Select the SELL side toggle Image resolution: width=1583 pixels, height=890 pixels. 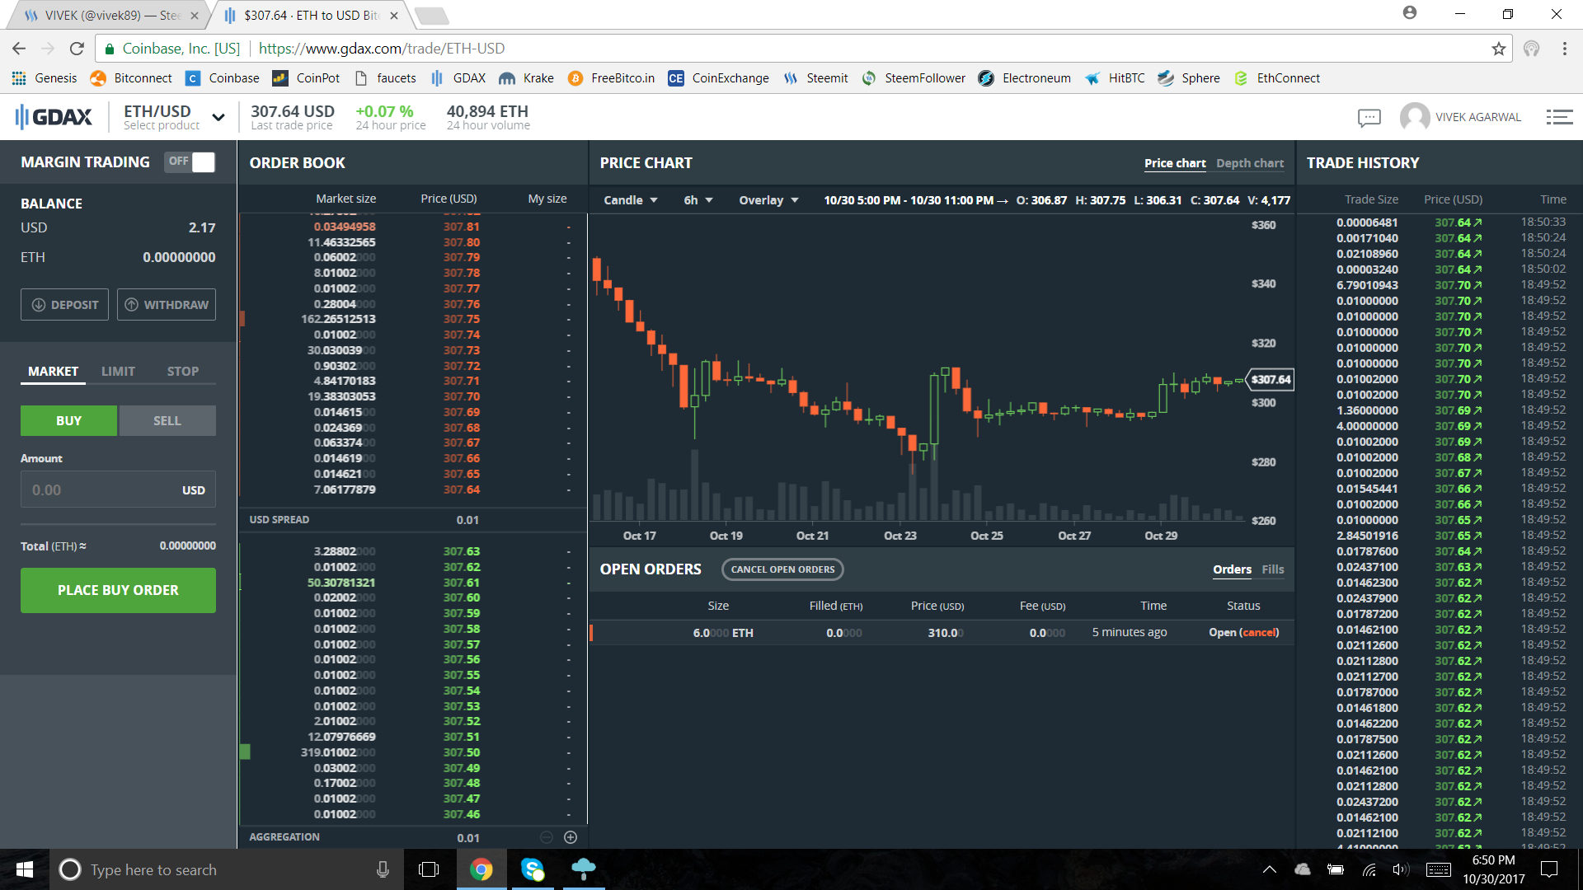(x=167, y=420)
